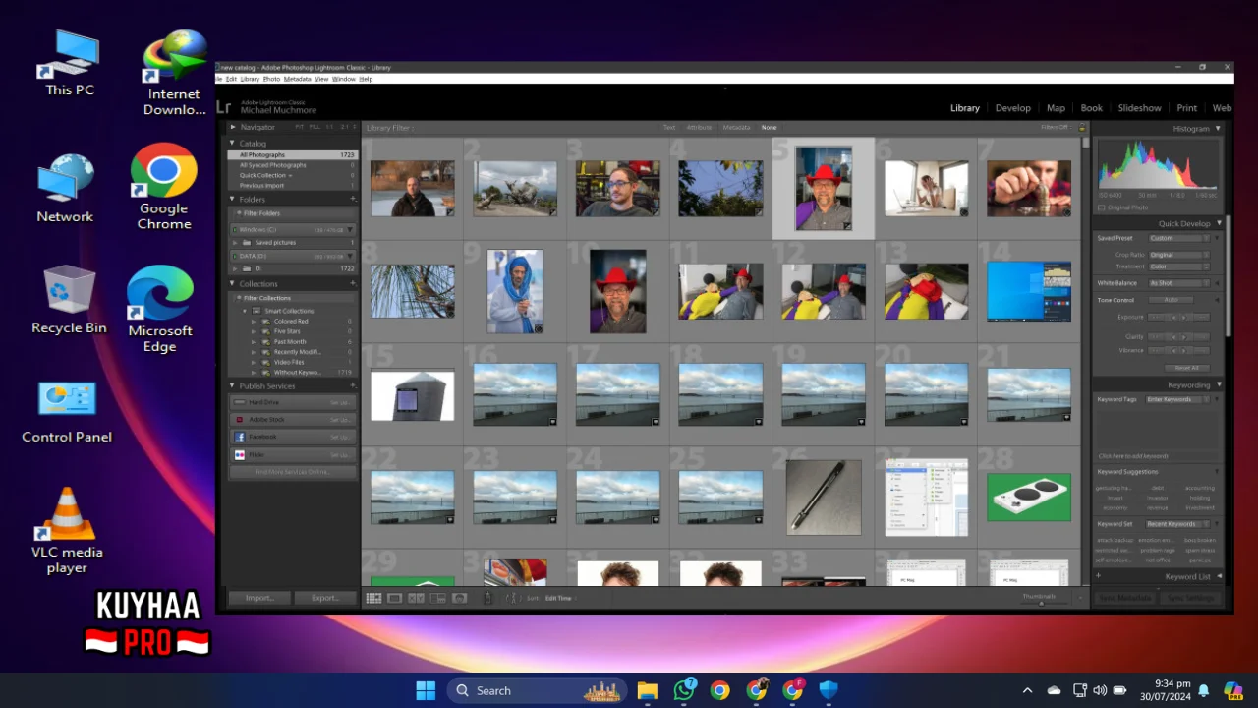
Task: Expand the Navigator panel
Action: (233, 127)
